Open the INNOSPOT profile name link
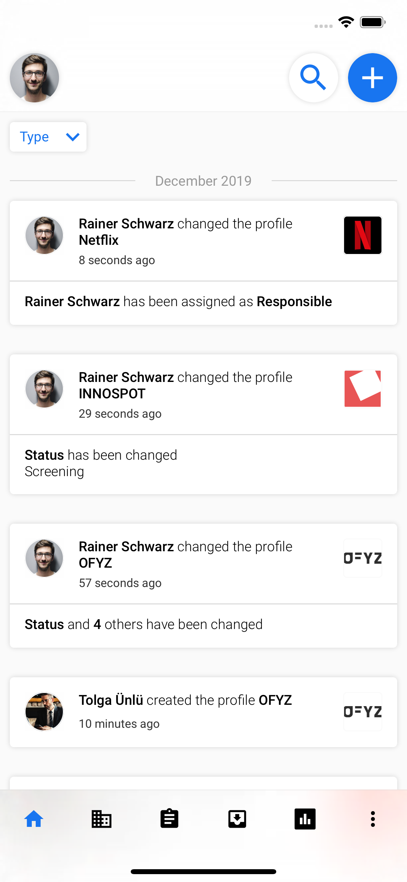The height and width of the screenshot is (882, 407). point(112,394)
